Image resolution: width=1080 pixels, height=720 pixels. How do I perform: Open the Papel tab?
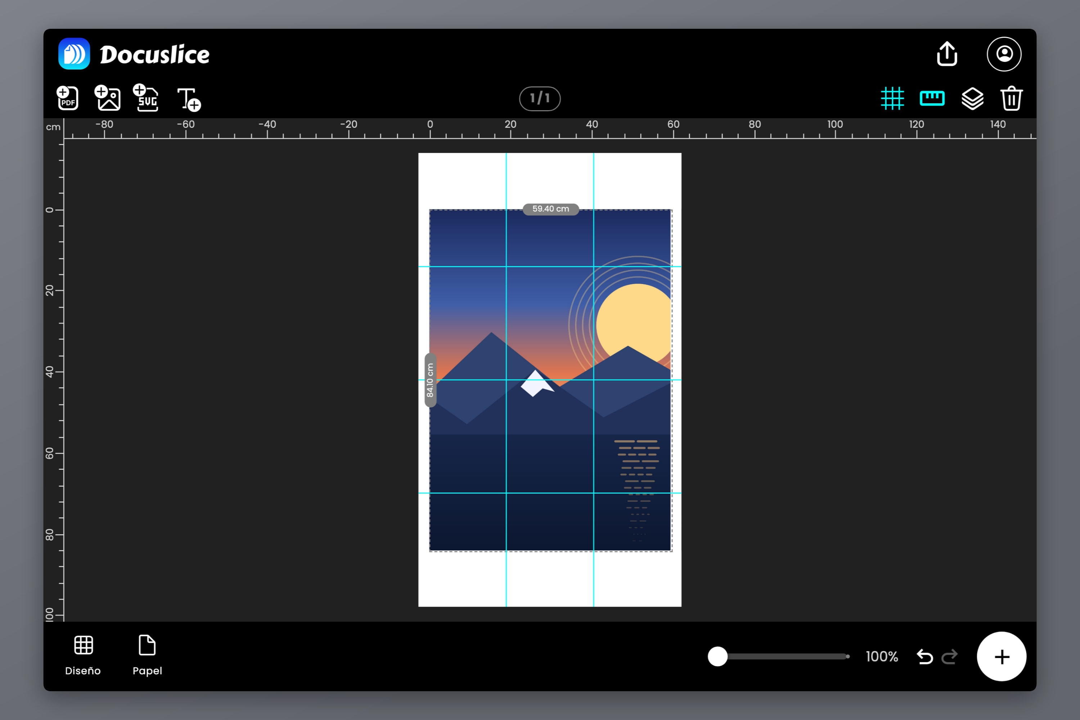(x=147, y=656)
